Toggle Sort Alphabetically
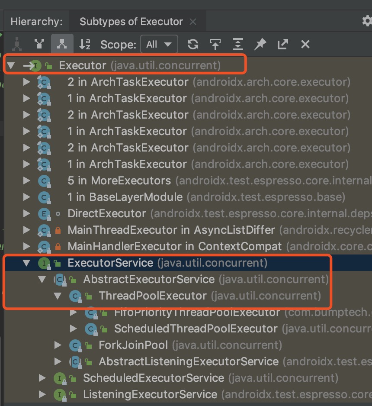Image resolution: width=372 pixels, height=406 pixels. [x=85, y=44]
